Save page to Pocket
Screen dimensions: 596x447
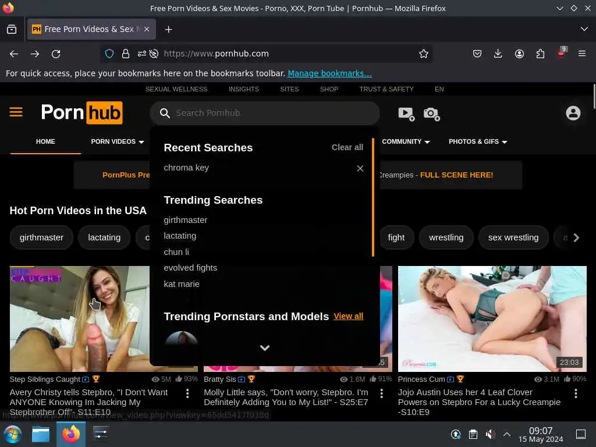click(477, 54)
